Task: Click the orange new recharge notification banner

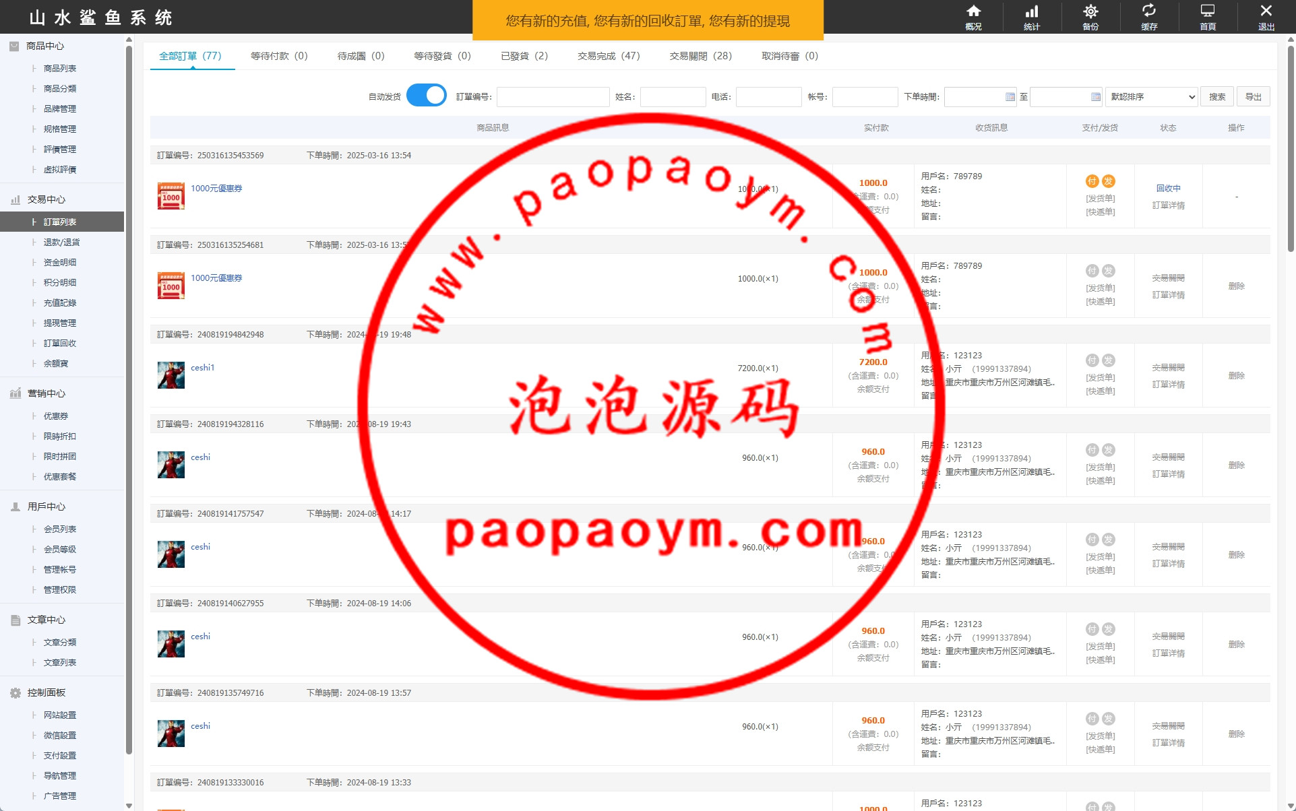Action: point(648,21)
